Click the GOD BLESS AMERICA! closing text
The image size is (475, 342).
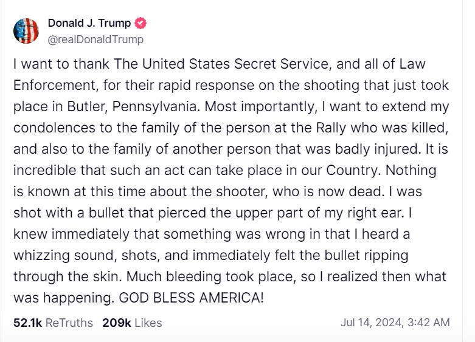pos(192,298)
